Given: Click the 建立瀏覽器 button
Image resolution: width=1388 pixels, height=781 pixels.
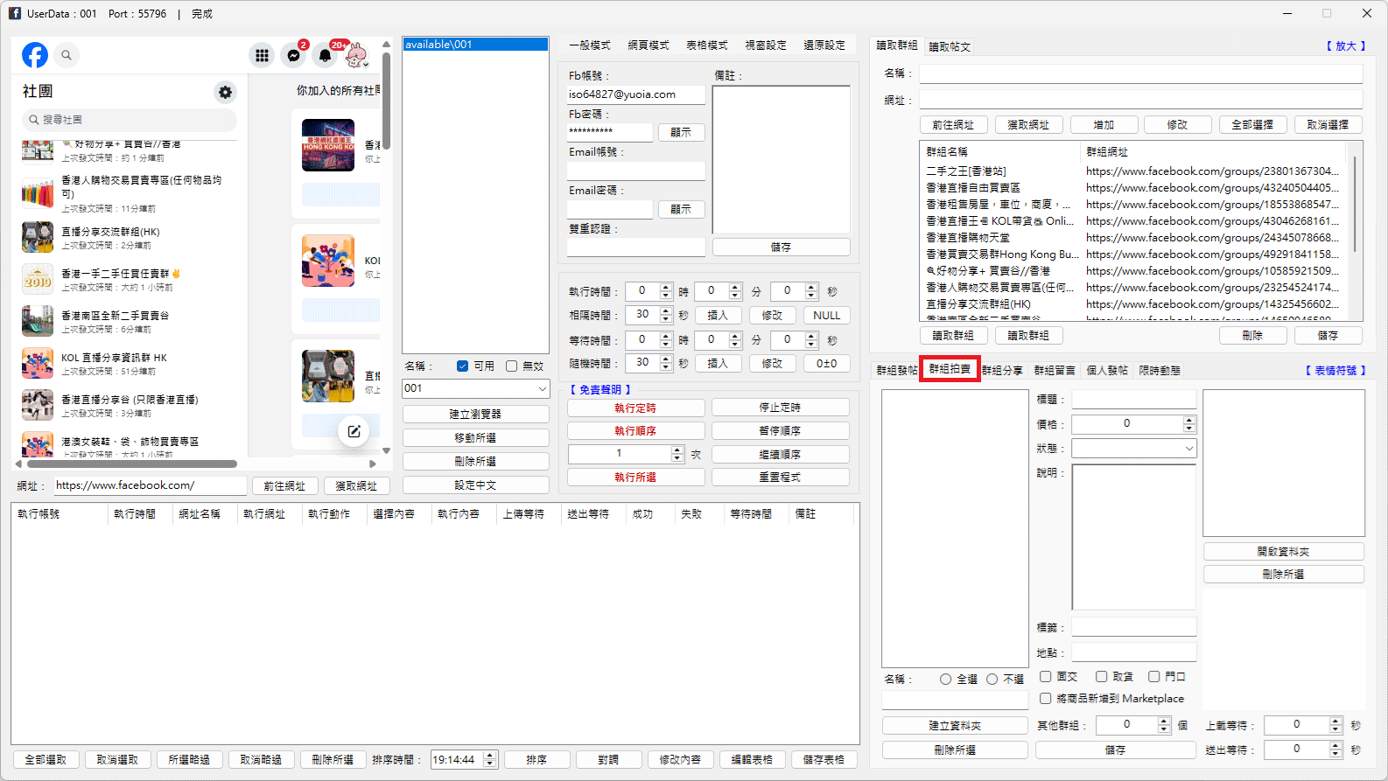Looking at the screenshot, I should (x=475, y=415).
